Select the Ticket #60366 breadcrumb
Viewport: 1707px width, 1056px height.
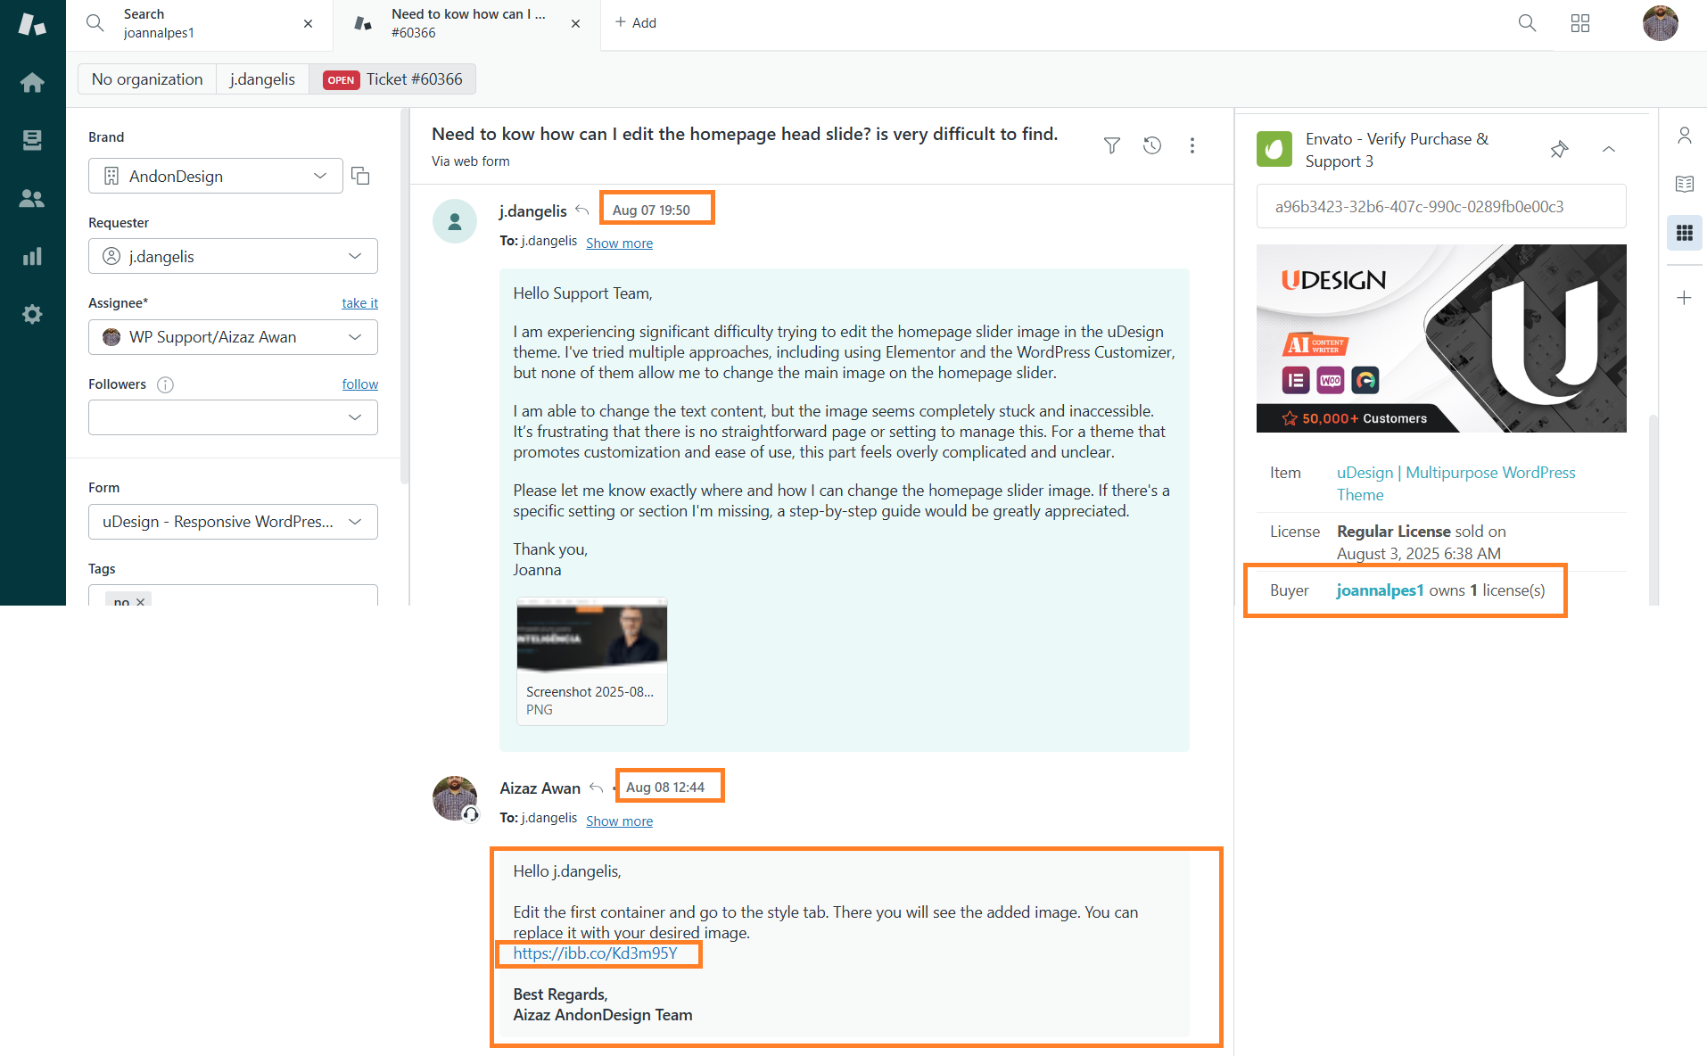click(392, 79)
